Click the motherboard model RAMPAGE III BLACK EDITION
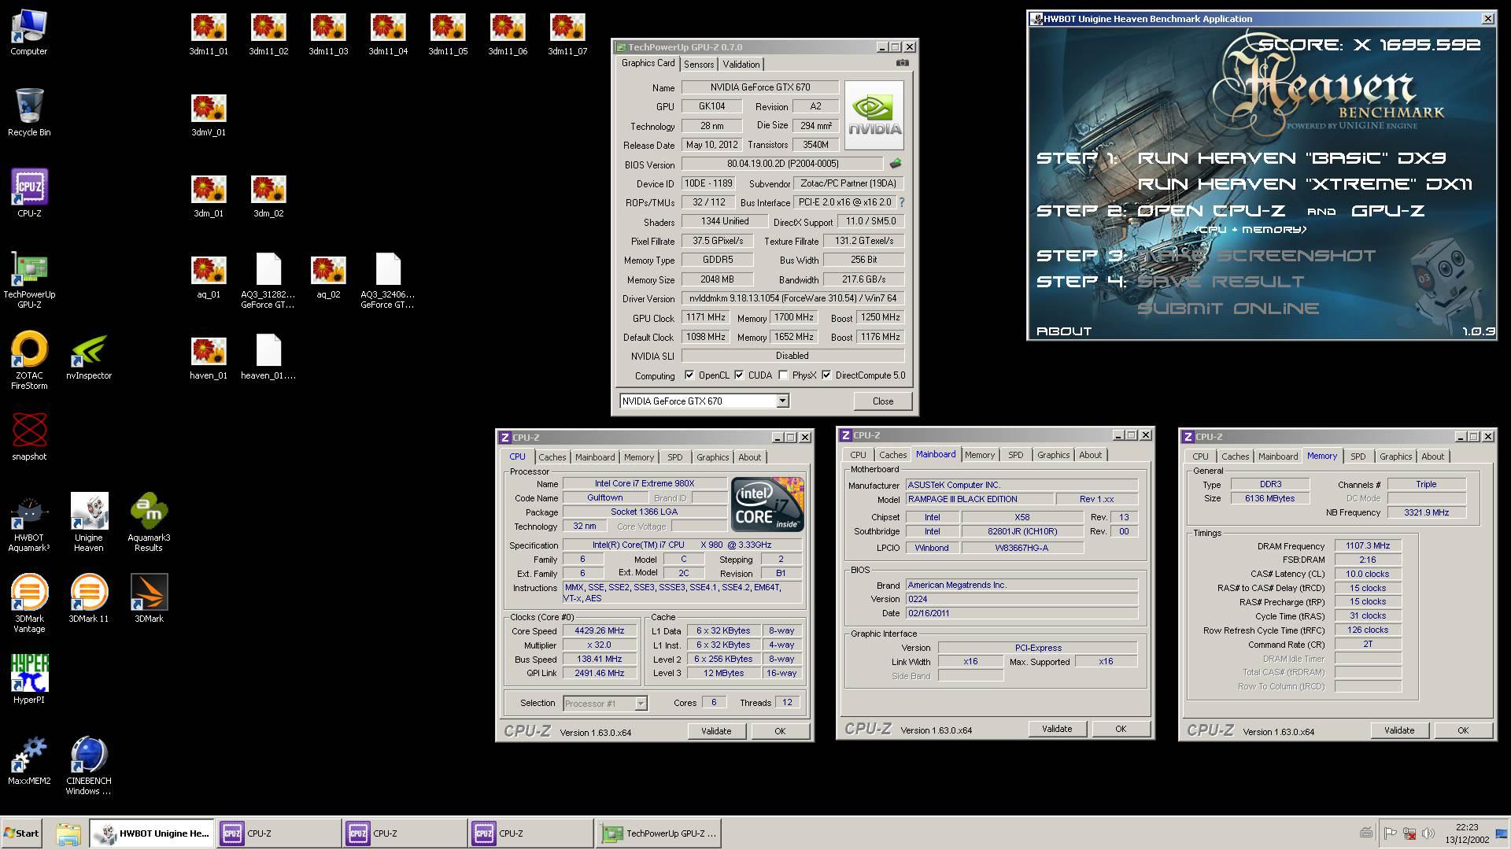1511x850 pixels. [978, 499]
